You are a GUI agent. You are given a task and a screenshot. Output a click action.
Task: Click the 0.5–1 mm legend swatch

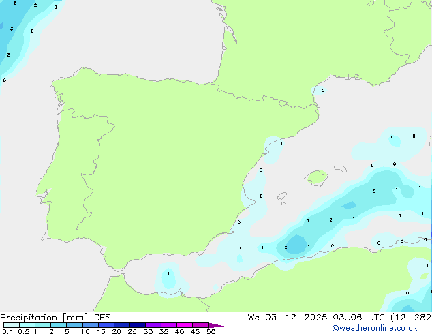click(x=27, y=325)
